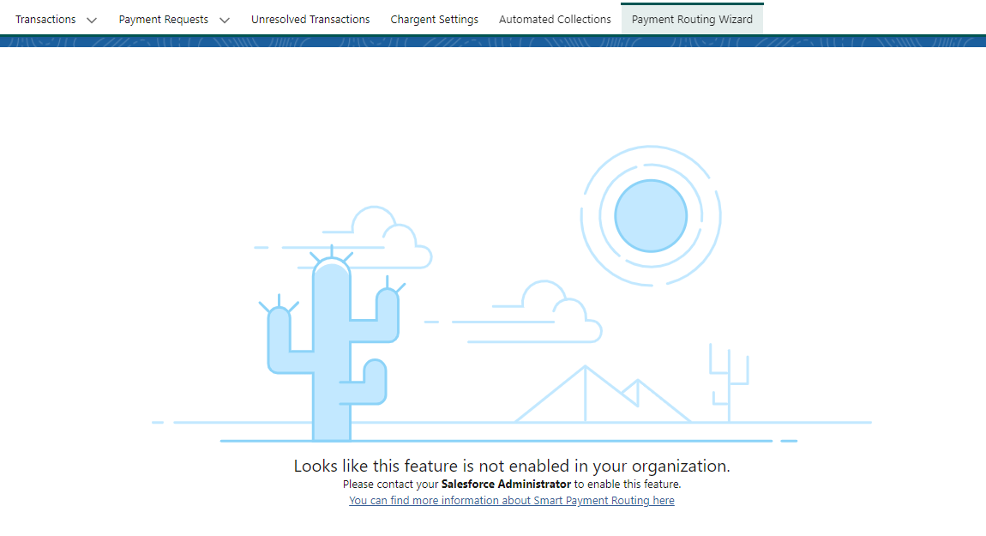Click the large blue cactus illustration

(x=332, y=360)
